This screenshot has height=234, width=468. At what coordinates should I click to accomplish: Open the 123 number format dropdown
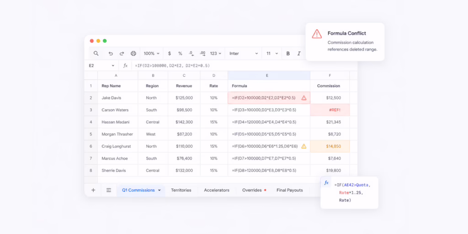tap(216, 53)
